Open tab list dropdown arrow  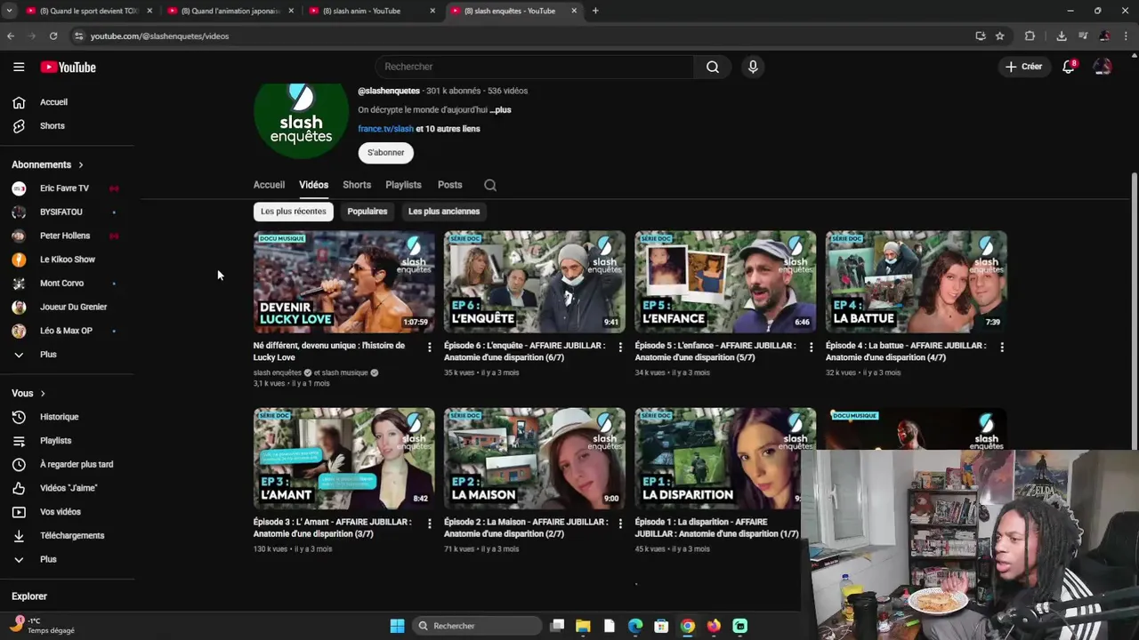[x=9, y=11]
